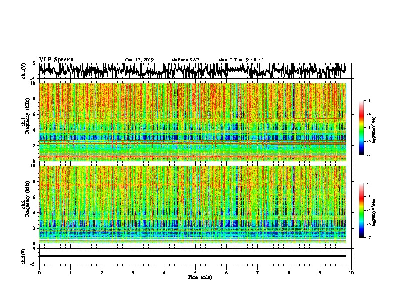This screenshot has height=306, width=396.
Task: Click the ch.2 color scale bar
Action: pyautogui.click(x=361, y=210)
